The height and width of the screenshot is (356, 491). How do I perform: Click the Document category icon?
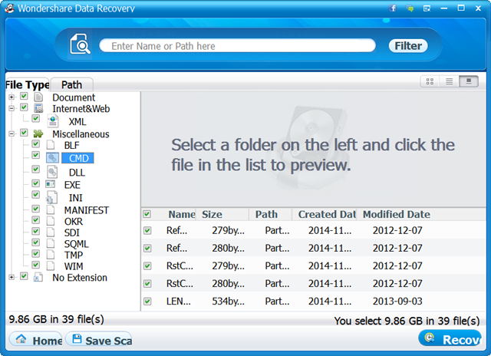(x=38, y=97)
